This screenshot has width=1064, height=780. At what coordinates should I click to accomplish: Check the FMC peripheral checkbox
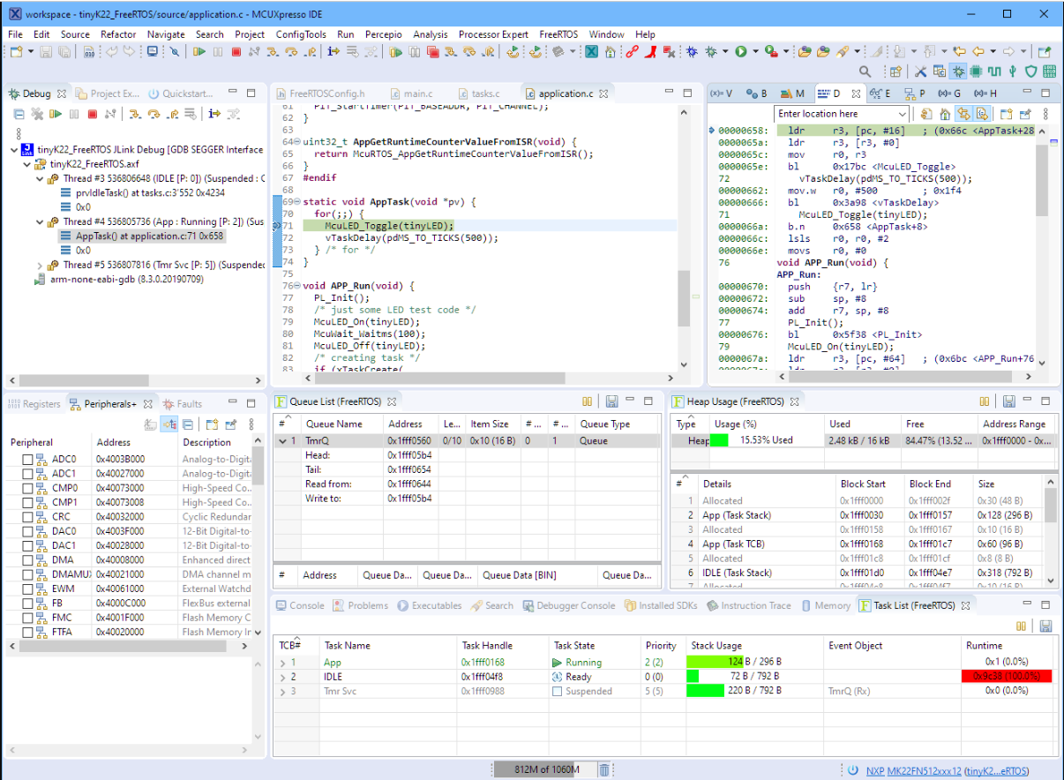click(27, 618)
